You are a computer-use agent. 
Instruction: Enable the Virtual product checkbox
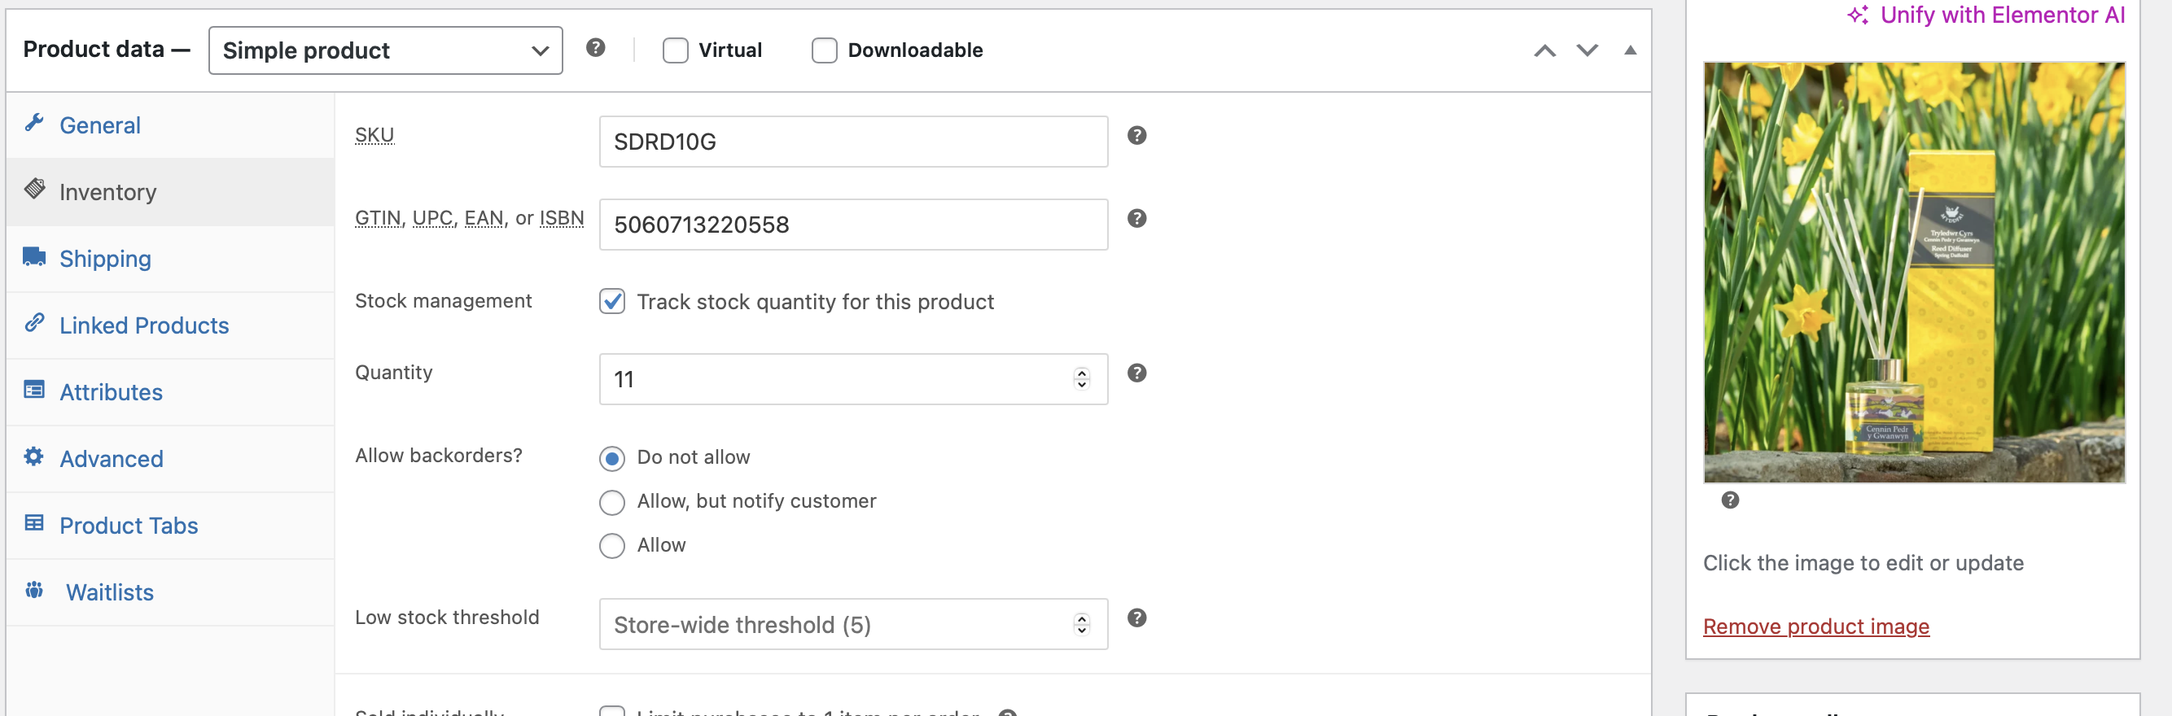click(676, 50)
